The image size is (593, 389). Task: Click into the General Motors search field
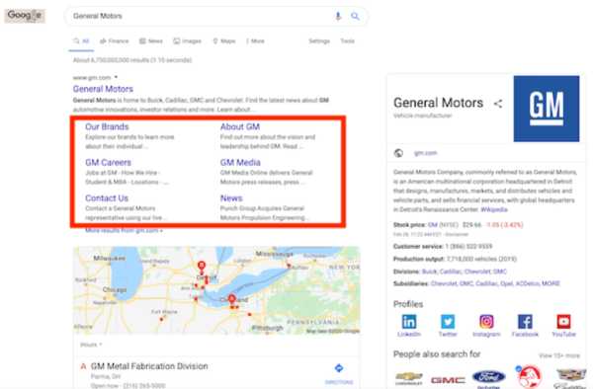pyautogui.click(x=201, y=16)
